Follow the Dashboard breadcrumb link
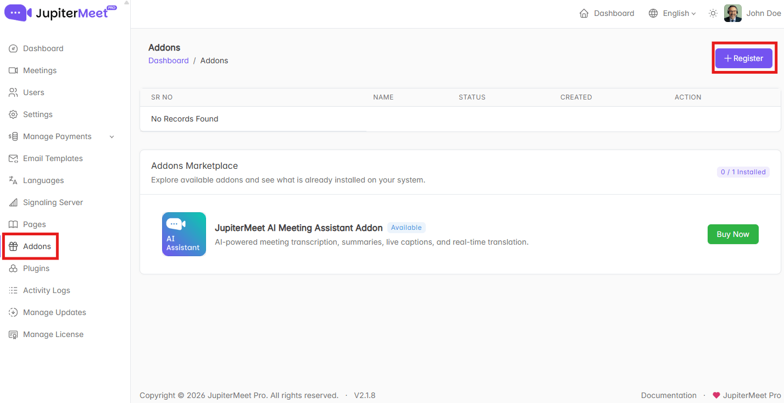 pyautogui.click(x=169, y=60)
